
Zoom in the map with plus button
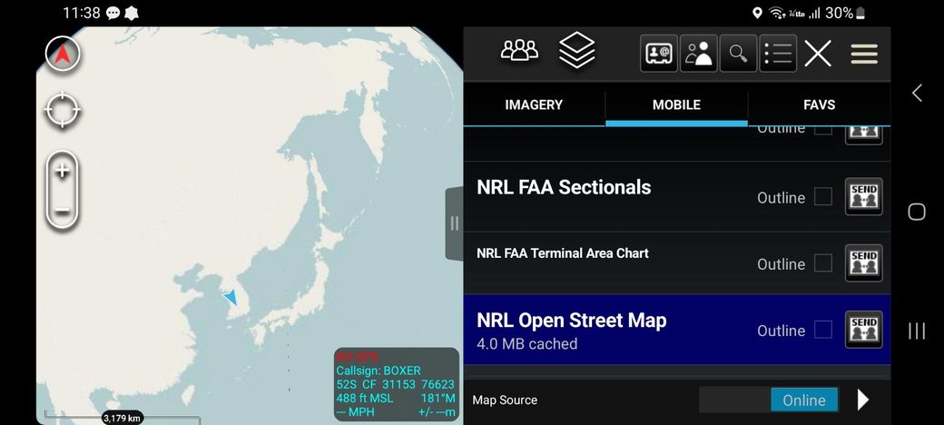click(x=63, y=171)
